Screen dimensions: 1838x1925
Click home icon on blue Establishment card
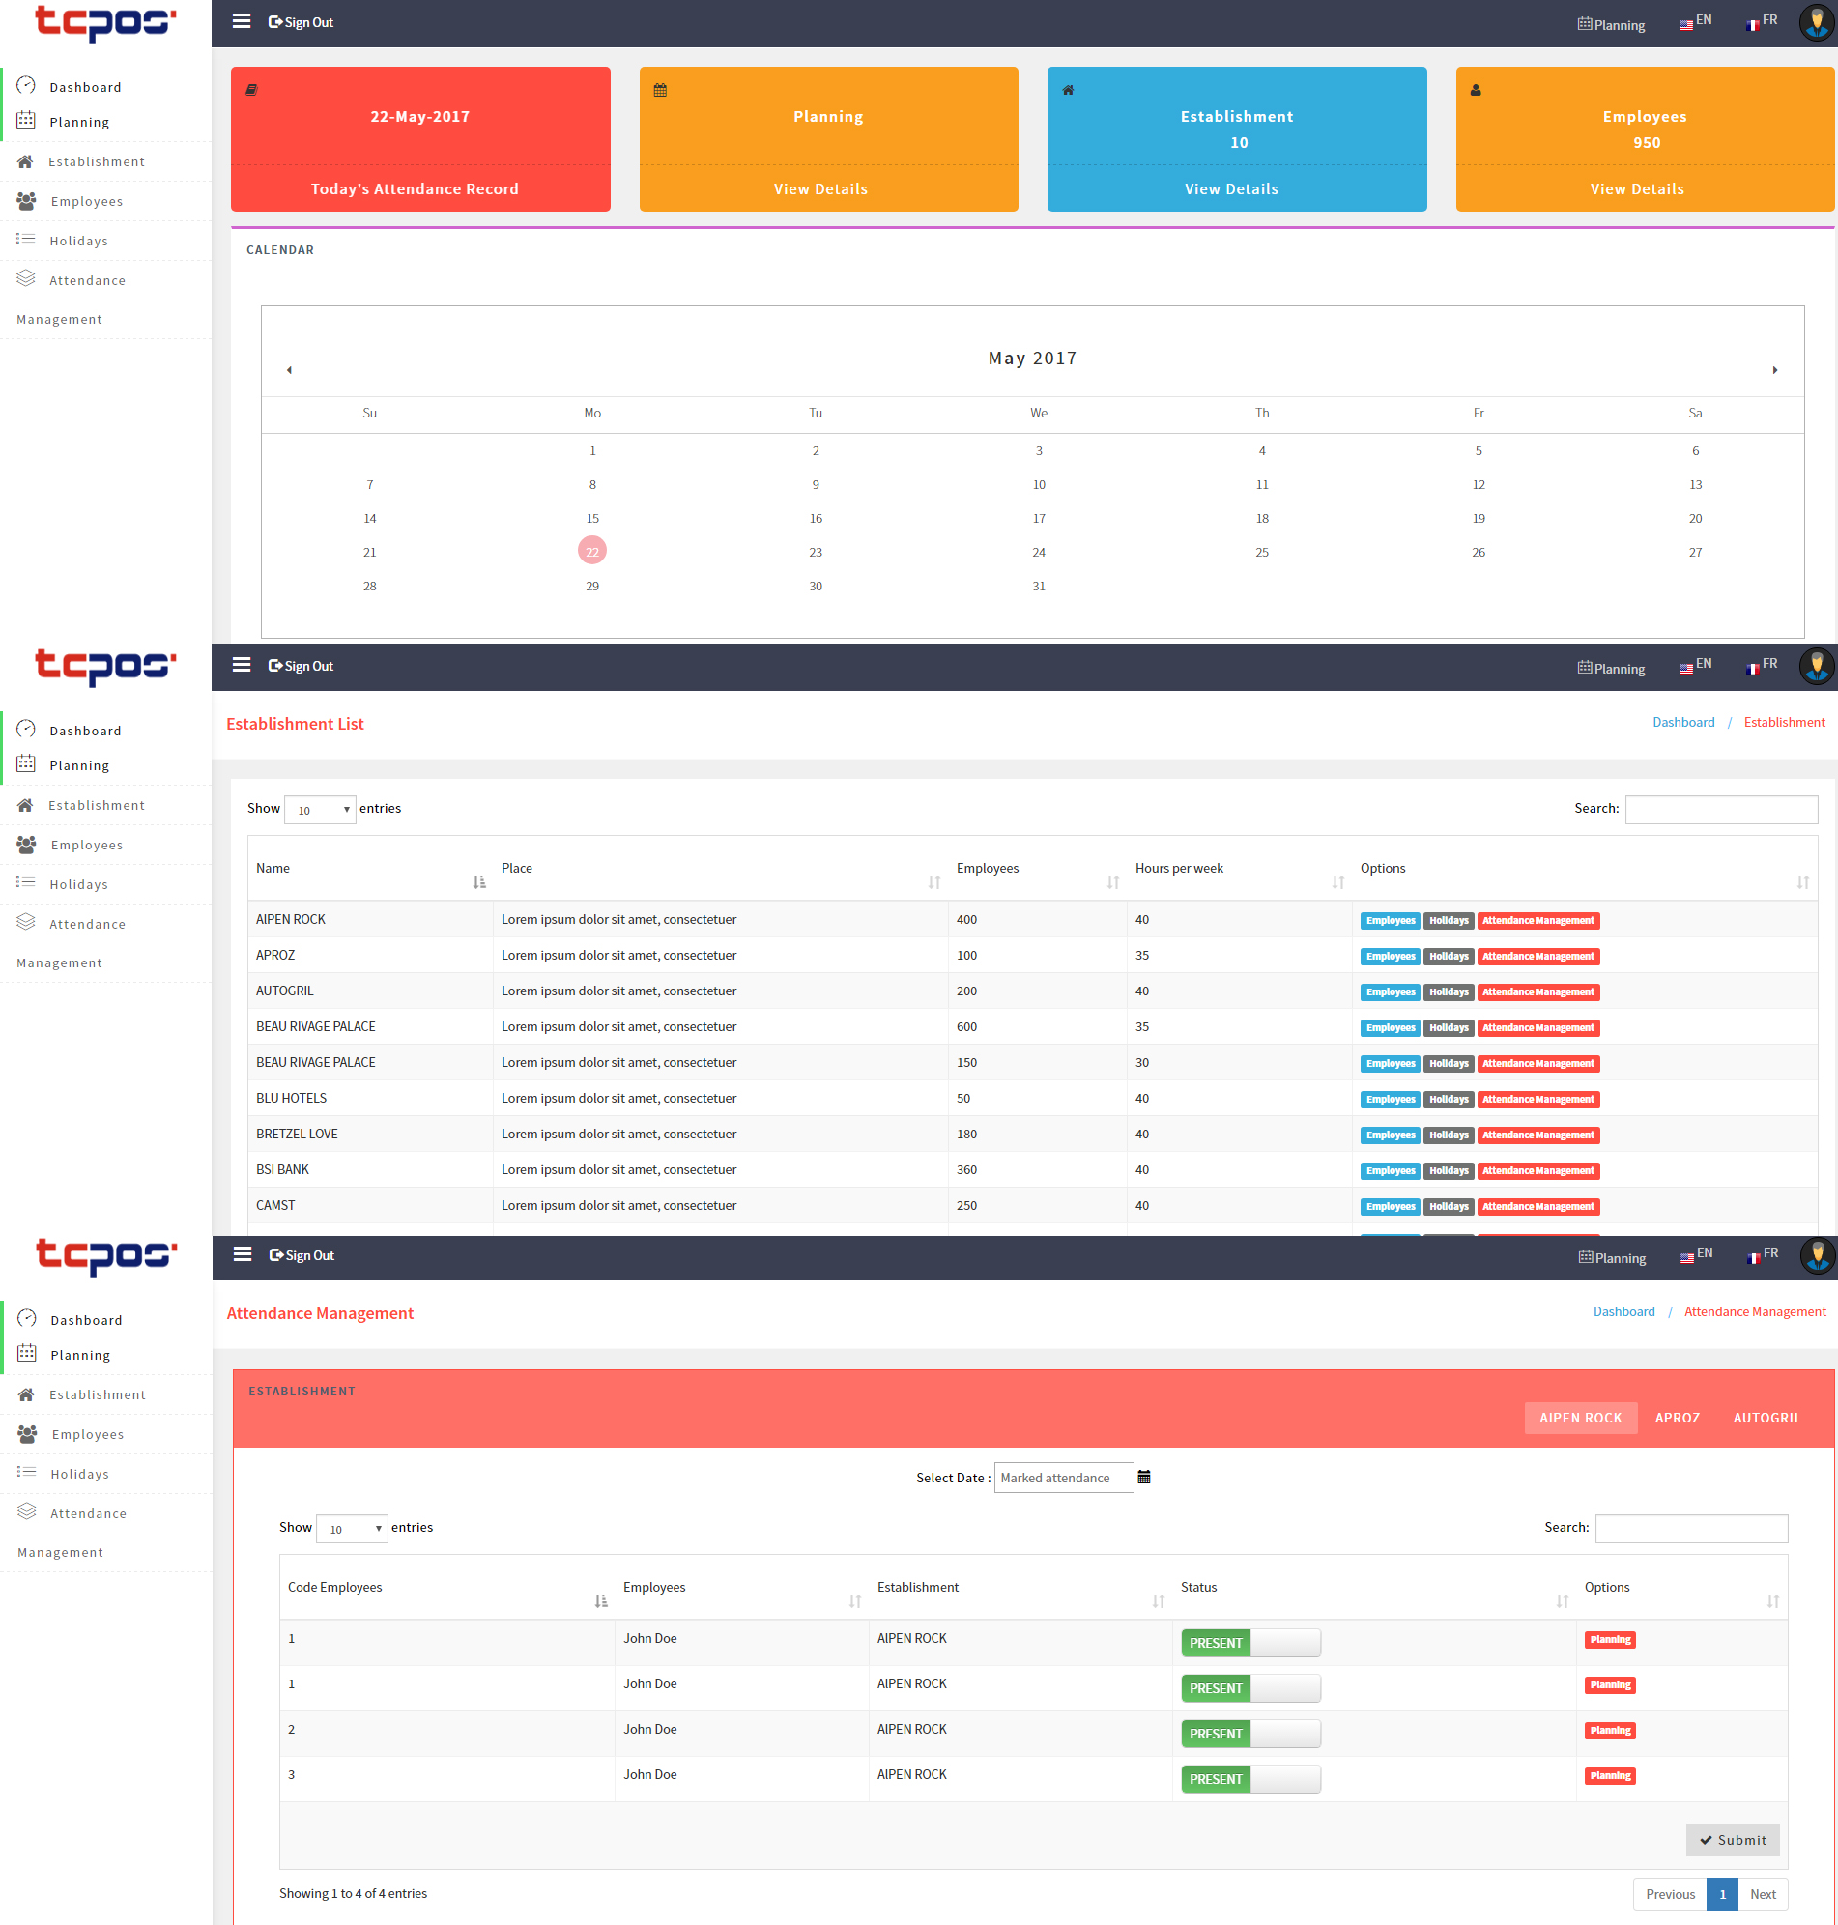(1068, 90)
